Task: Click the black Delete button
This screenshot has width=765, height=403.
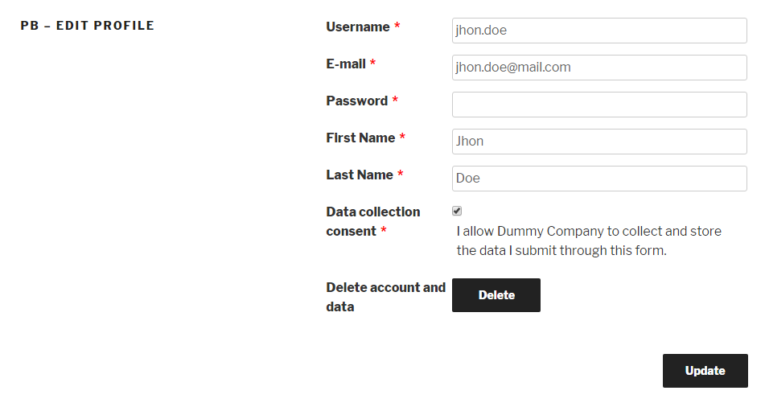Action: click(x=496, y=295)
